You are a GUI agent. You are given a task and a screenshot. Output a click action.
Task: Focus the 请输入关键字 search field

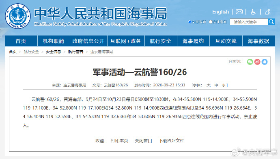click(x=249, y=22)
